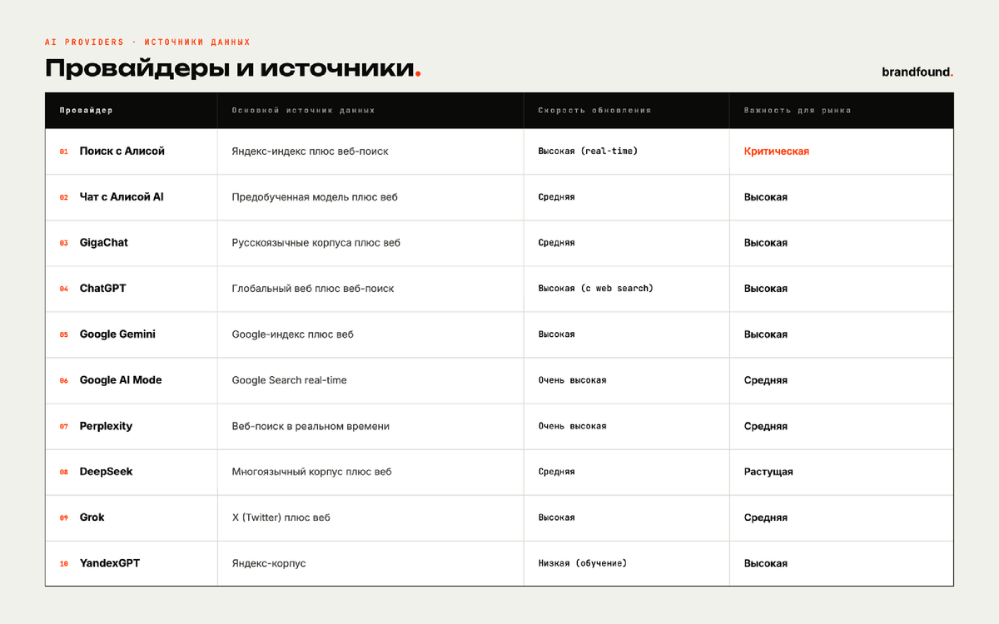Image resolution: width=999 pixels, height=624 pixels.
Task: Click 'Русскоязычные корпуса плюс веб' source cell
Action: click(316, 243)
